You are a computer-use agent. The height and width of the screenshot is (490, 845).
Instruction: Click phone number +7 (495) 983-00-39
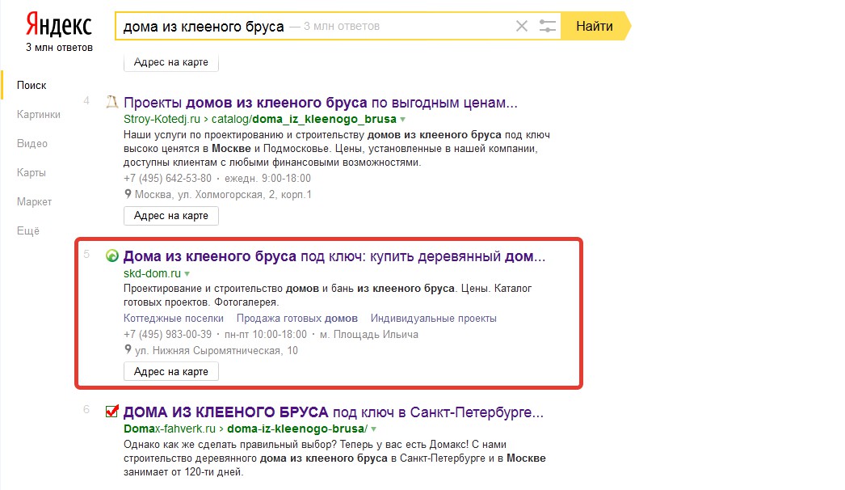tap(167, 334)
